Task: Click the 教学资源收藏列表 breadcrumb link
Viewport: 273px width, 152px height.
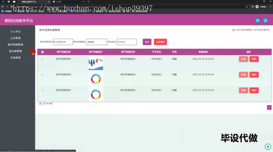Action: pyautogui.click(x=262, y=30)
